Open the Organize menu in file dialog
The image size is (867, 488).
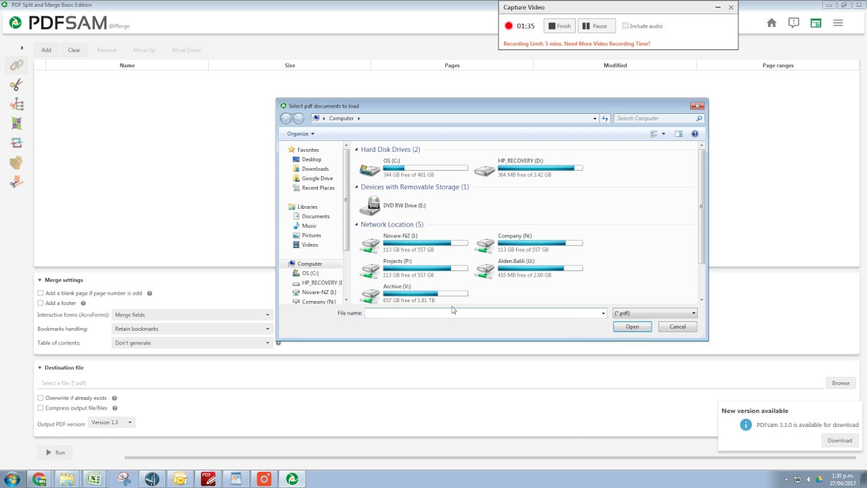(x=301, y=134)
